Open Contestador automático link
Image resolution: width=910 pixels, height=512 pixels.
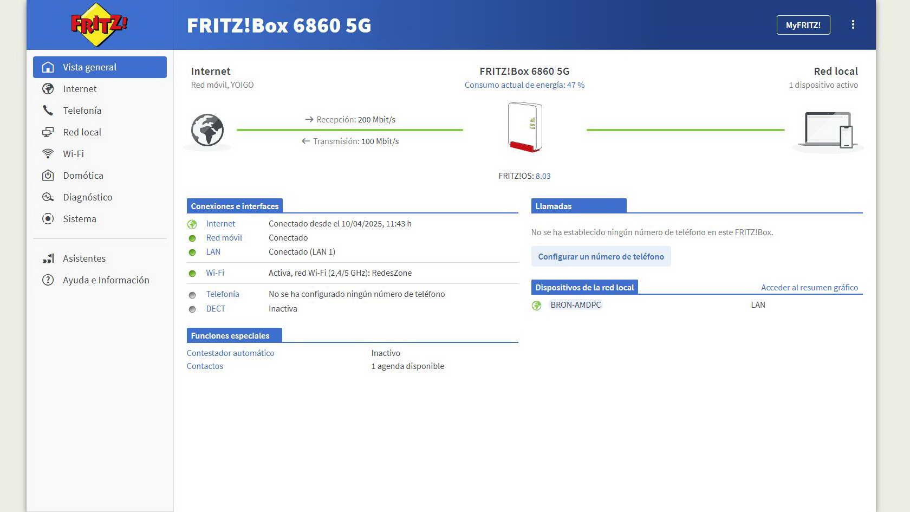coord(230,353)
